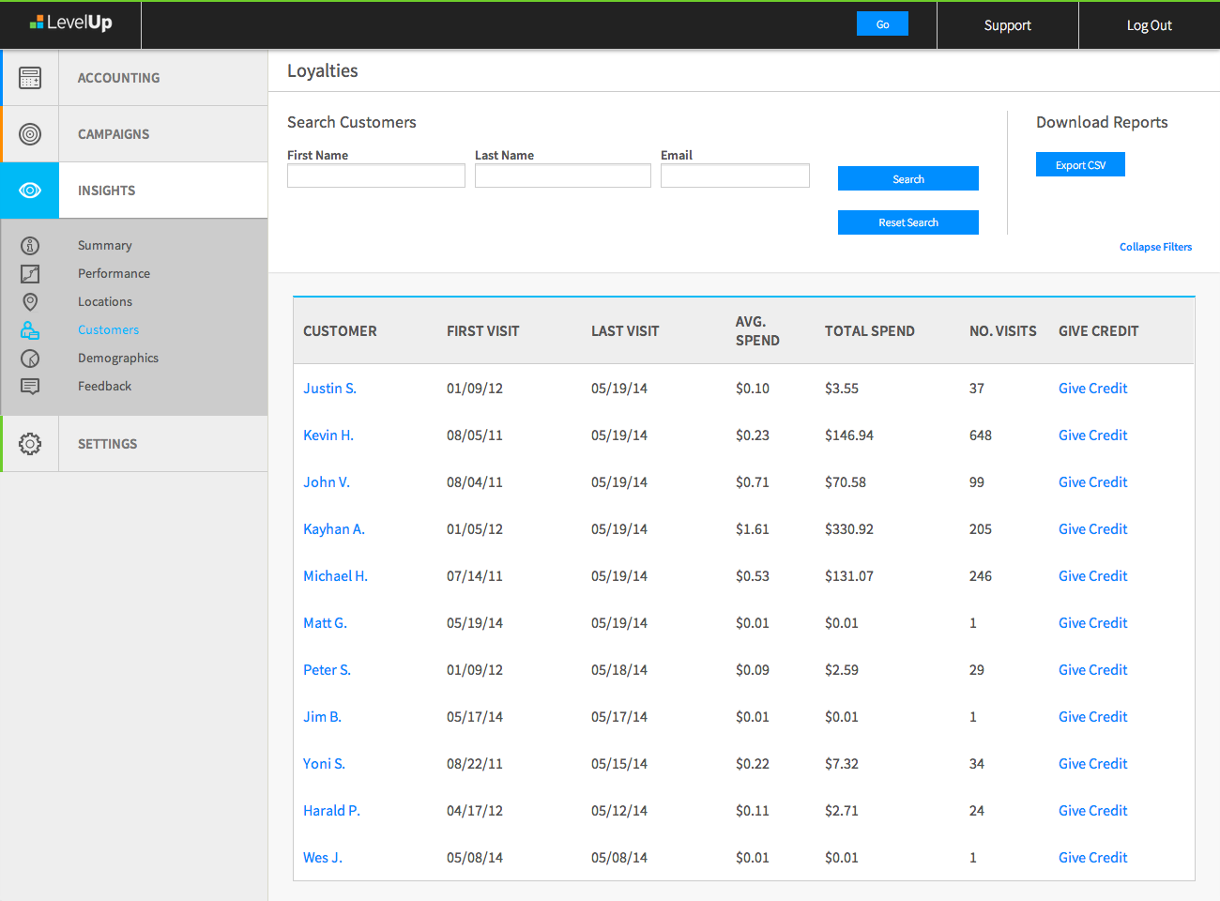The height and width of the screenshot is (901, 1220).
Task: Navigate to the Feedback section
Action: [x=104, y=386]
